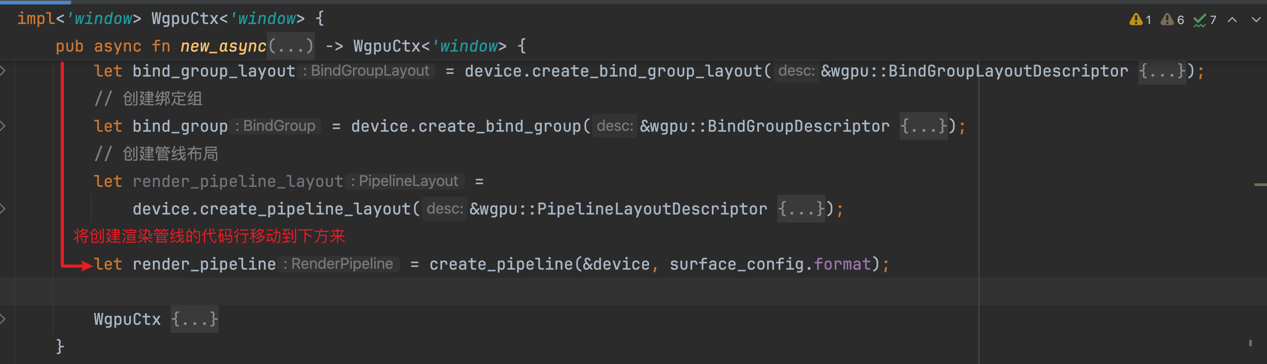Click the comment // 创建绑定组
1267x364 pixels.
(148, 99)
